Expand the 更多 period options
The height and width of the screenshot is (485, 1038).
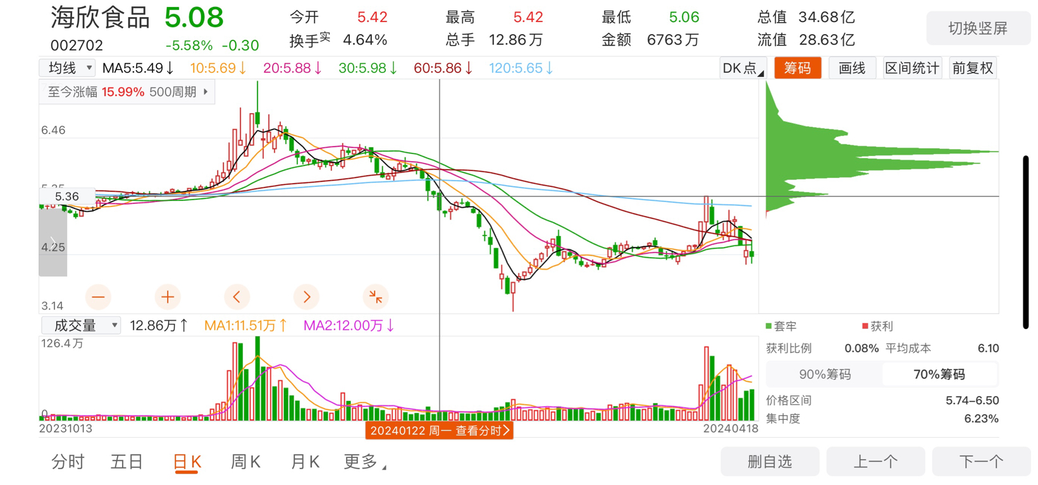tap(364, 462)
